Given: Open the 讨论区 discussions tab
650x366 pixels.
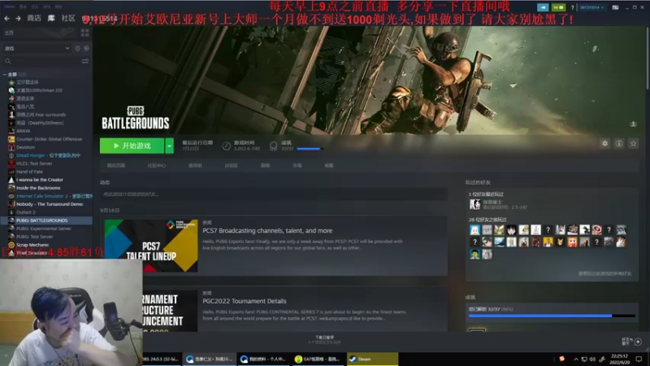Looking at the screenshot, I should point(231,166).
